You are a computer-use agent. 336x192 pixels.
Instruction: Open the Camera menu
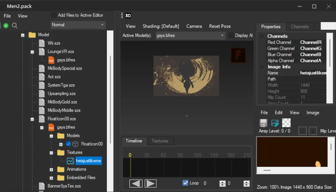click(x=194, y=26)
